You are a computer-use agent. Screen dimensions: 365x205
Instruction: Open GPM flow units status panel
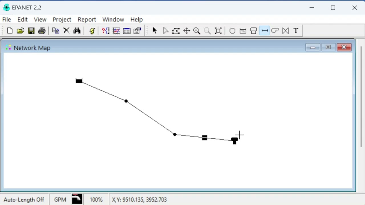60,200
